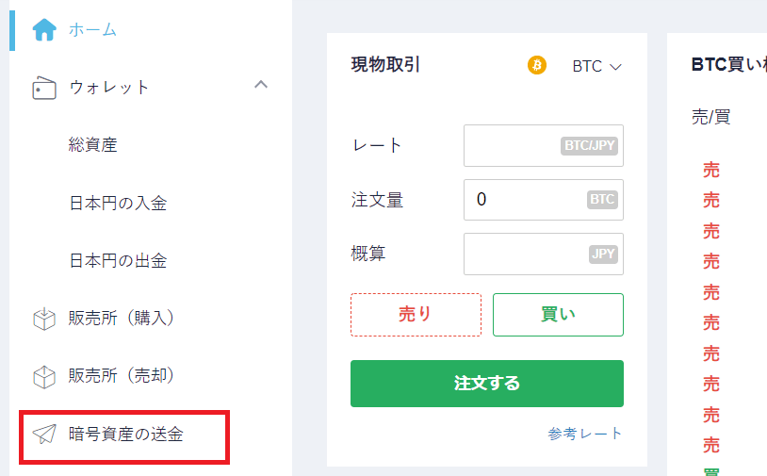Click the 注文量 BTC input field
This screenshot has width=767, height=476.
544,200
